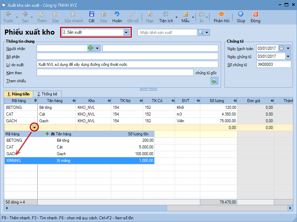Screen dimensions: 297x222
Task: Toggle pin on Số lượng column
Action: (235, 101)
